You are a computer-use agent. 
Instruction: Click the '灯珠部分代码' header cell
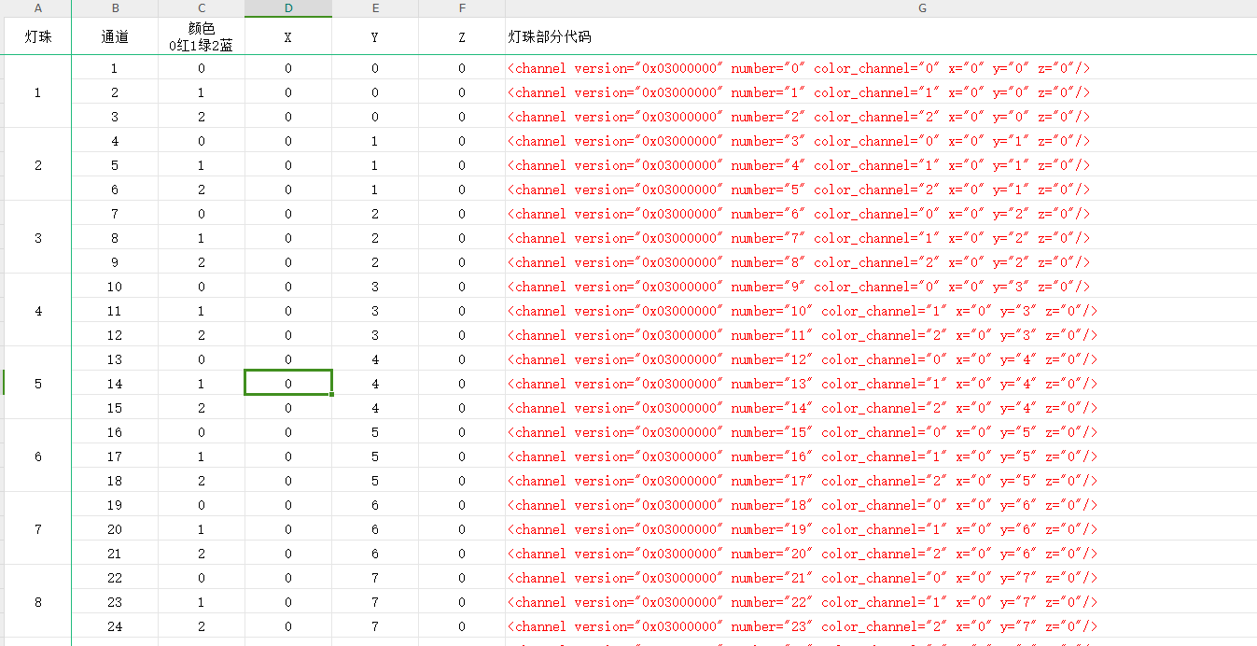click(x=881, y=36)
